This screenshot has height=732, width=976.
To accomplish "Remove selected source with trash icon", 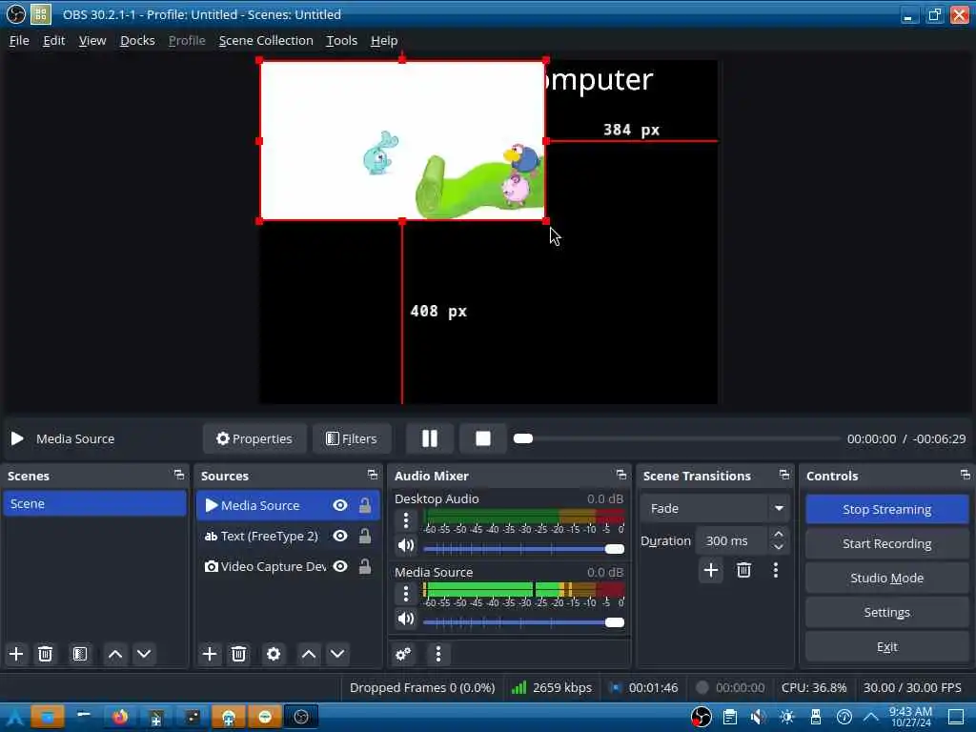I will [238, 654].
